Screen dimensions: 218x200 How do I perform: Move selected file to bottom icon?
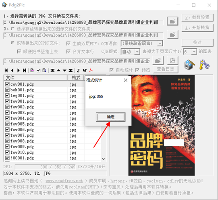(71, 70)
